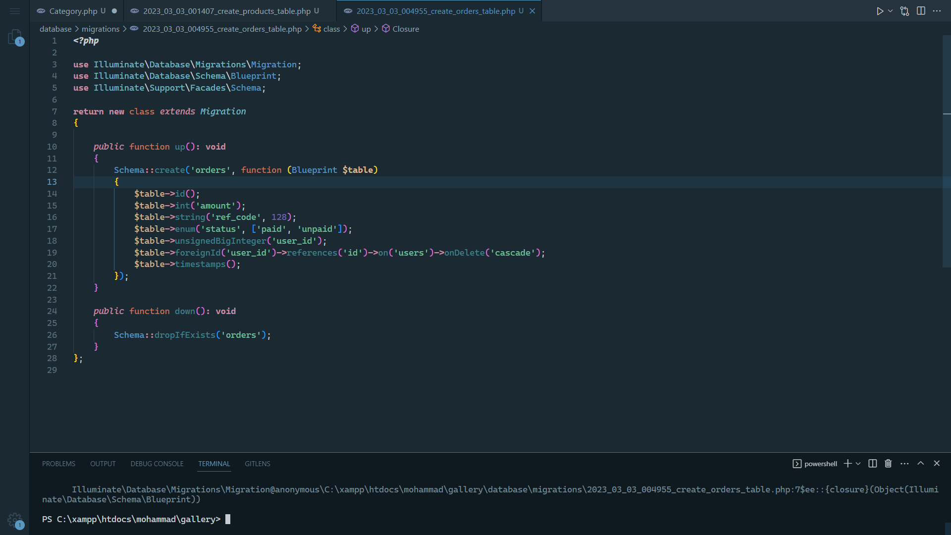Click the PHP file icon in breadcrumb

point(134,29)
